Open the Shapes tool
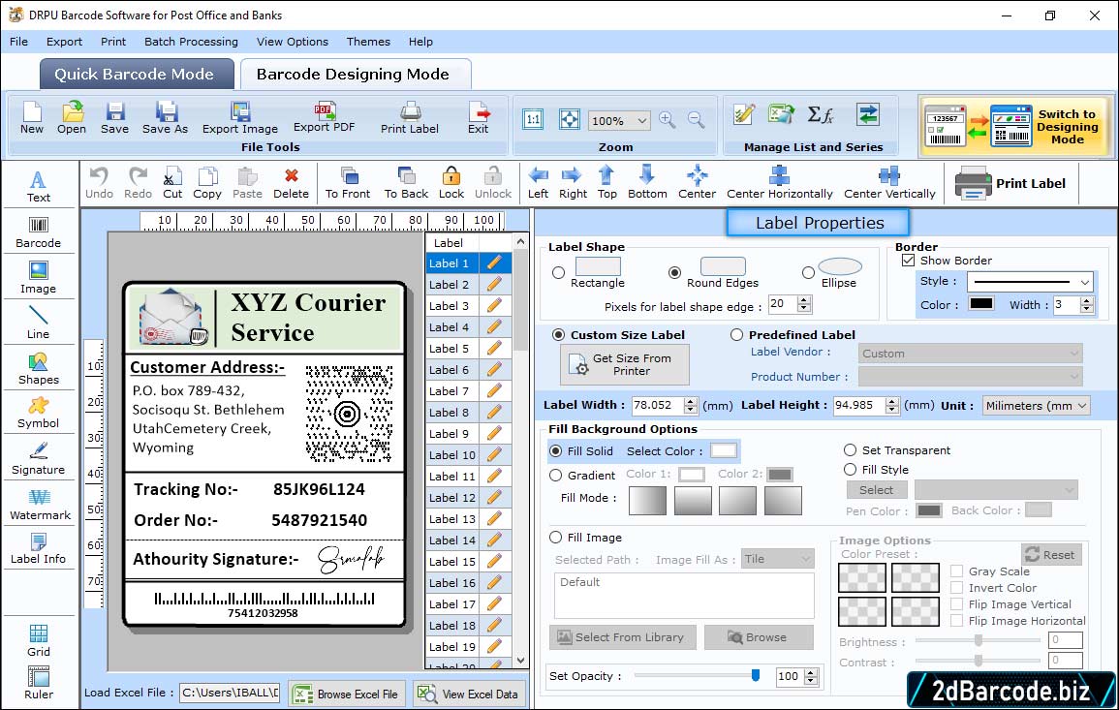Viewport: 1119px width, 710px height. tap(39, 369)
